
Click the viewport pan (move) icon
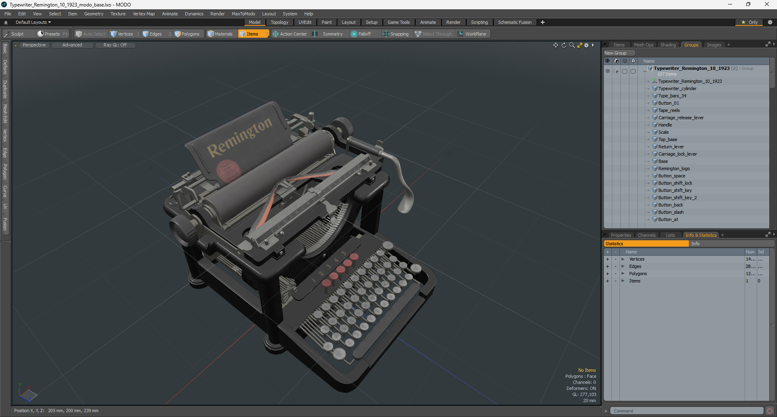coord(556,45)
